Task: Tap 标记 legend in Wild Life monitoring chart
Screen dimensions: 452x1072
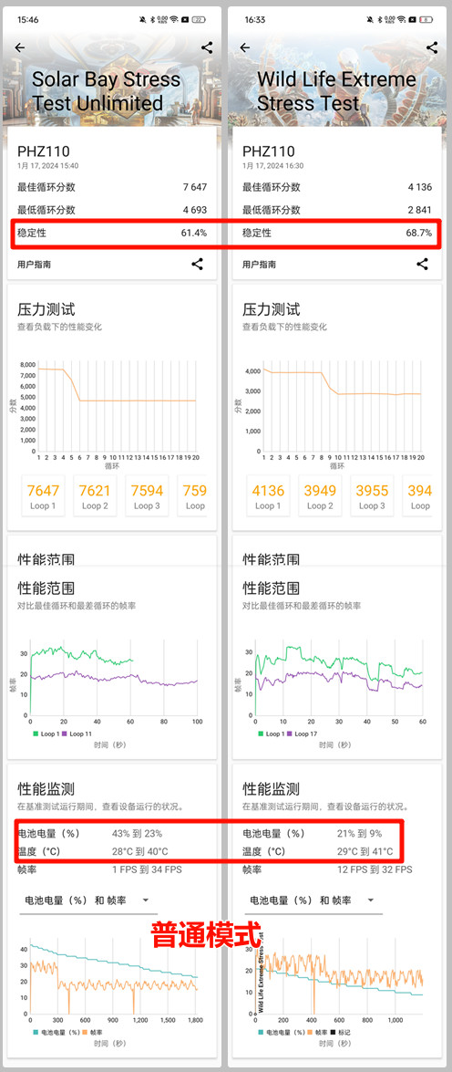Action: [x=343, y=1032]
